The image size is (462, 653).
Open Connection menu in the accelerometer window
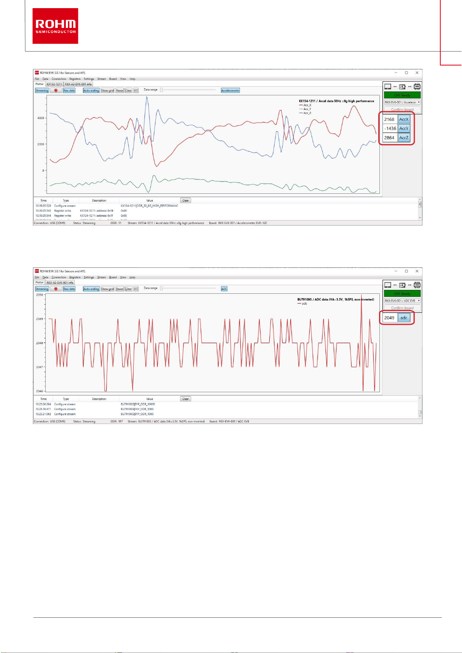coord(59,79)
